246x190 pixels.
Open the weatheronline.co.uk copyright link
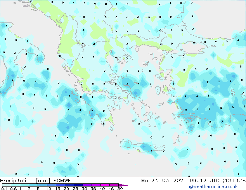pos(213,187)
